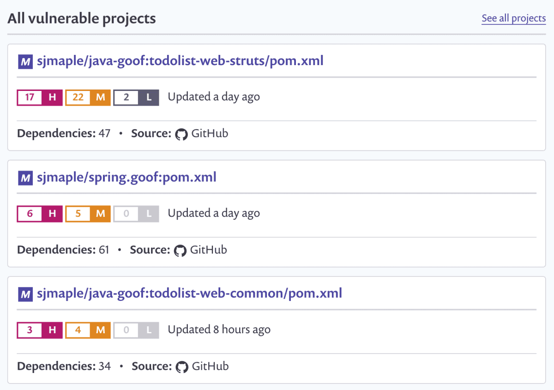The image size is (554, 390).
Task: Open the See all projects link
Action: click(x=513, y=18)
